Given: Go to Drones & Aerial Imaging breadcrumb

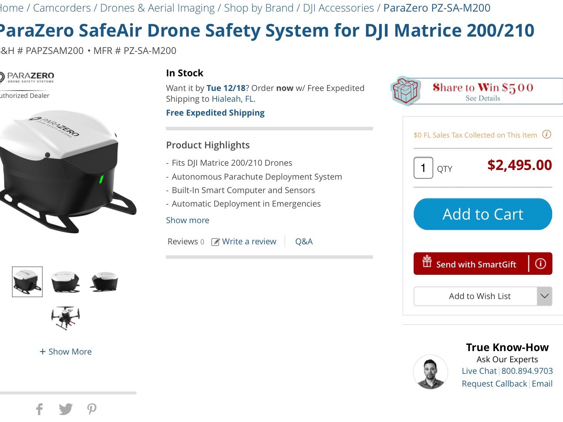Looking at the screenshot, I should point(157,8).
